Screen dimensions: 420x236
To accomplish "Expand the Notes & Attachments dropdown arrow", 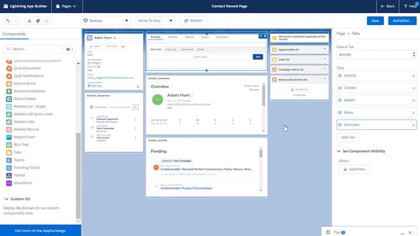I will (x=325, y=79).
